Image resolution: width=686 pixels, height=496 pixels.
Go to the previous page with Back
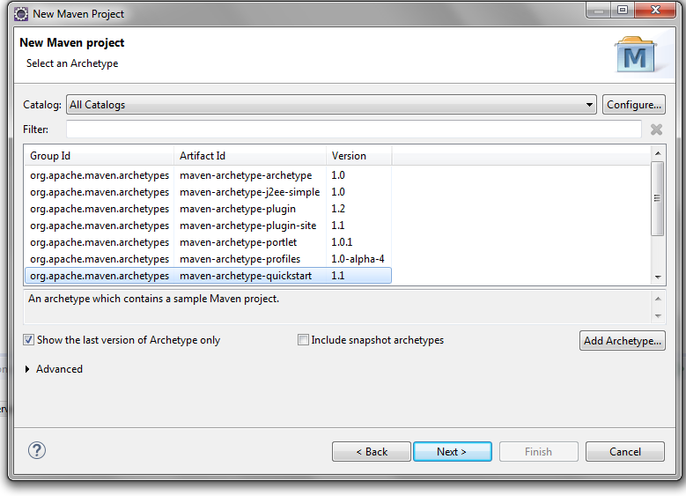pyautogui.click(x=372, y=451)
